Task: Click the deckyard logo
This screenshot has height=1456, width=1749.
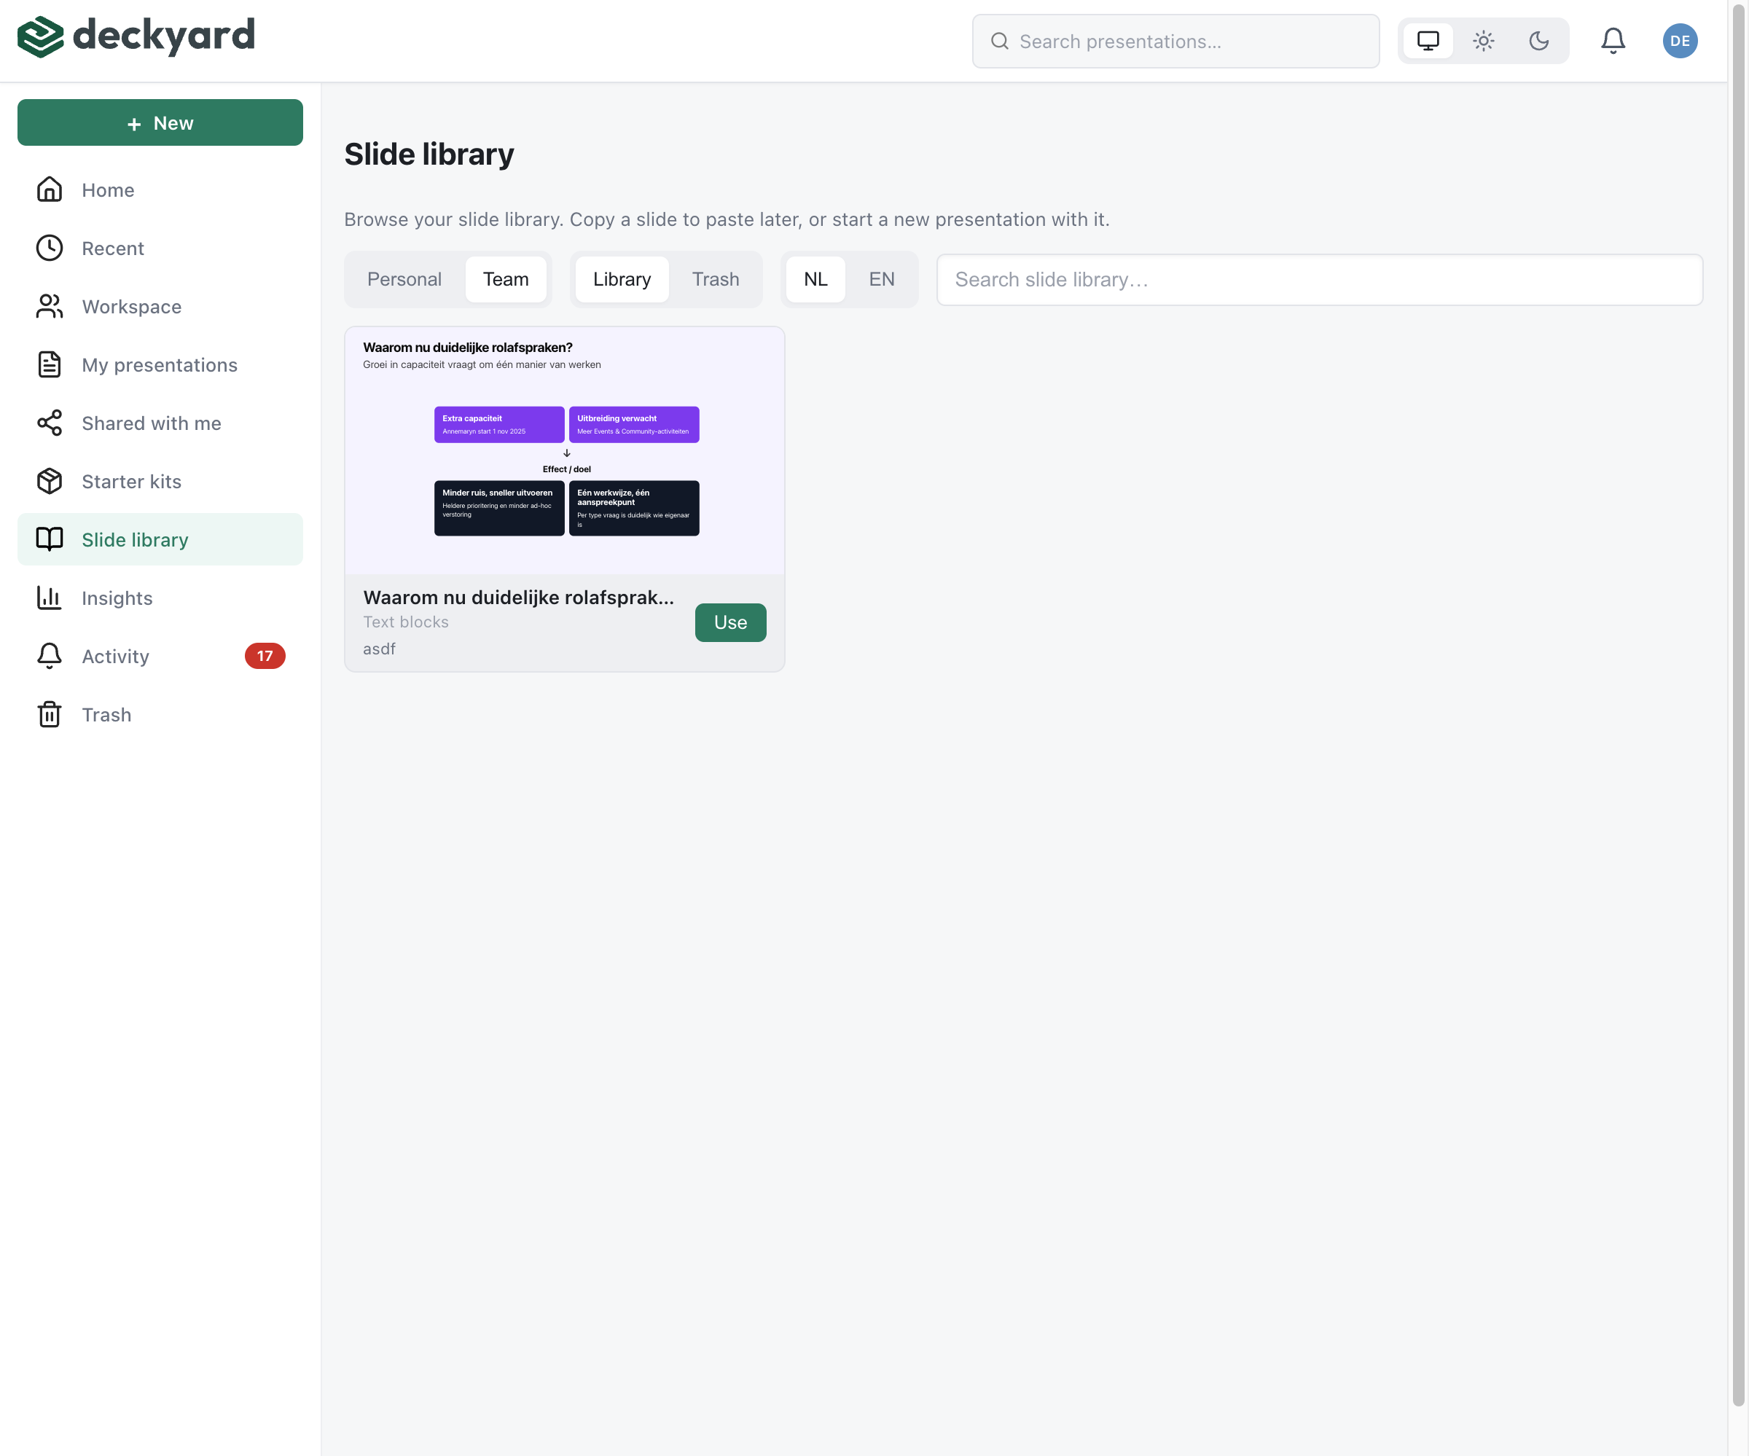Action: click(136, 36)
